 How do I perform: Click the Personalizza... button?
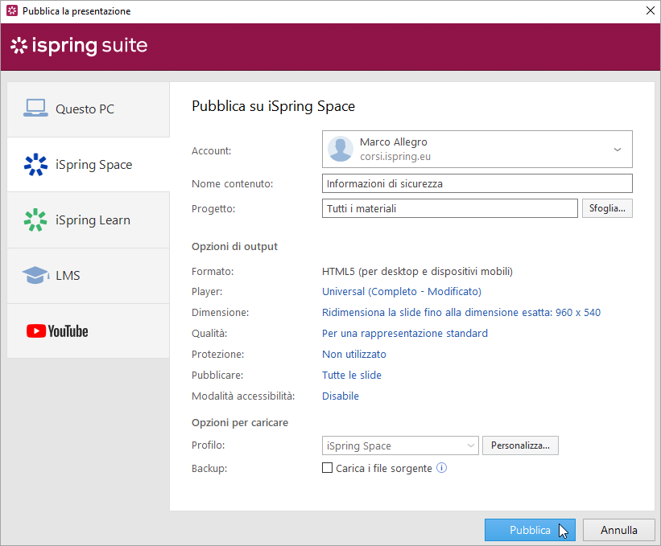click(x=520, y=445)
